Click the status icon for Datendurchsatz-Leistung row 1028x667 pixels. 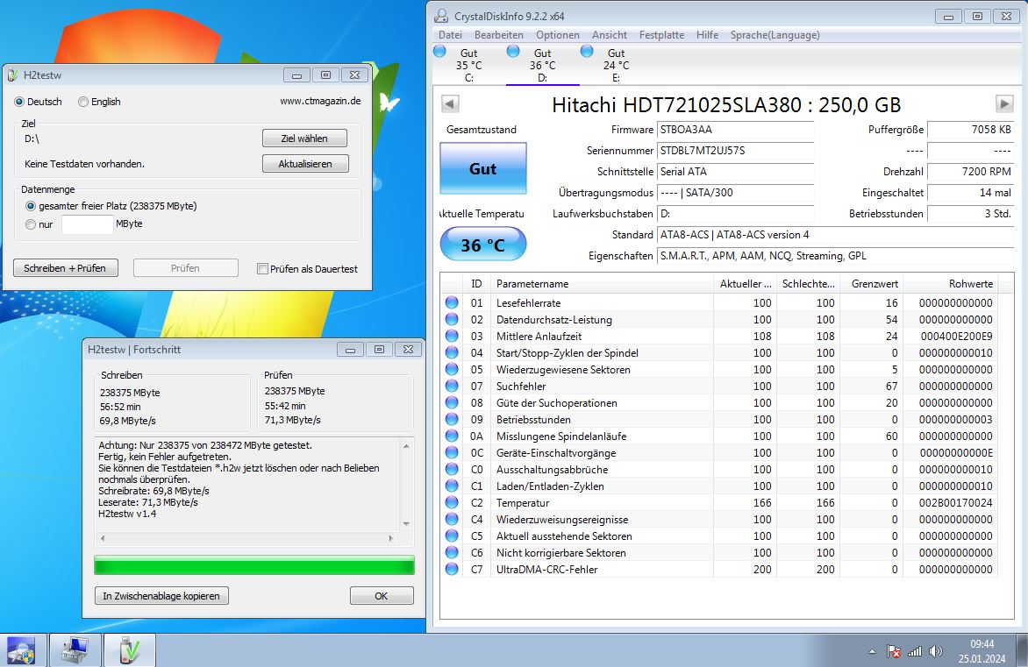(x=452, y=319)
